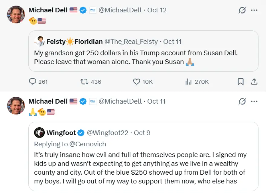Share the Oct 12 post
This screenshot has height=193, width=266.
click(254, 82)
